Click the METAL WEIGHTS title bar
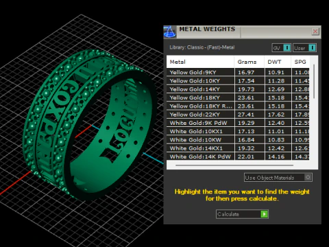 tap(242, 32)
